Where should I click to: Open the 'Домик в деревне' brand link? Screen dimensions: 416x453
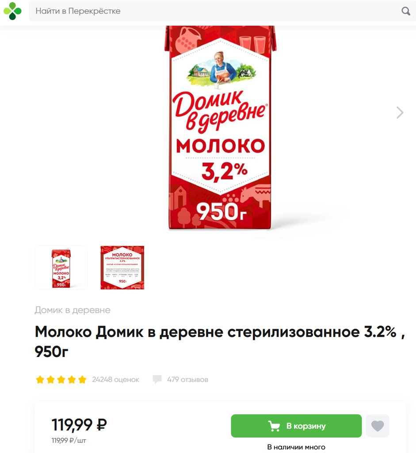tap(73, 310)
